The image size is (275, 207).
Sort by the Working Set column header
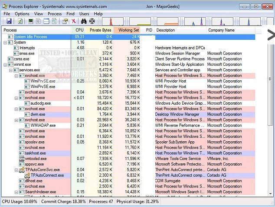coord(128,30)
